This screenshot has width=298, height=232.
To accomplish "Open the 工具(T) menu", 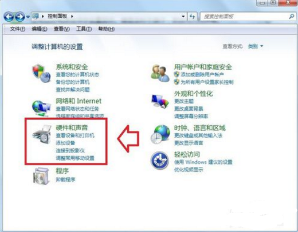I will point(84,29).
